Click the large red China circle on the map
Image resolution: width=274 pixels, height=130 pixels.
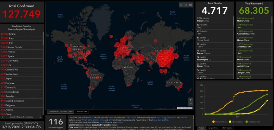click(165, 58)
